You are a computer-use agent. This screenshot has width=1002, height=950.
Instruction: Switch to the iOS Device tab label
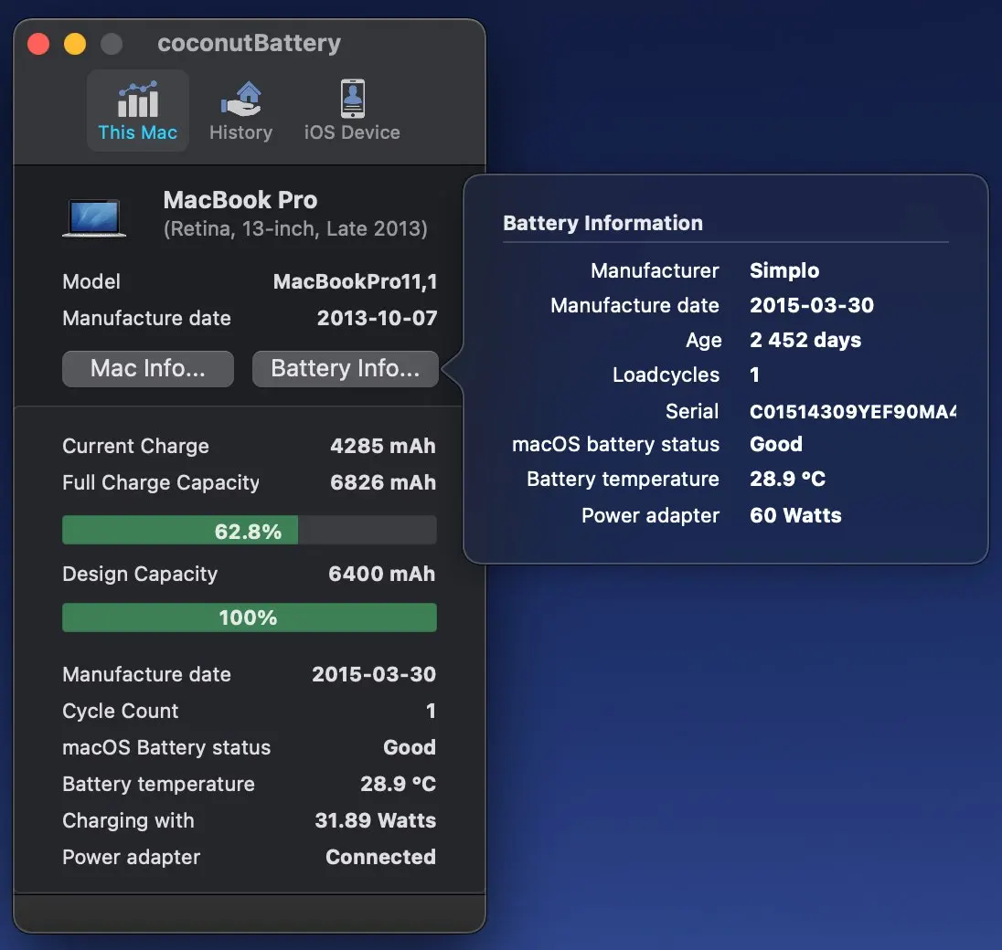pyautogui.click(x=352, y=132)
